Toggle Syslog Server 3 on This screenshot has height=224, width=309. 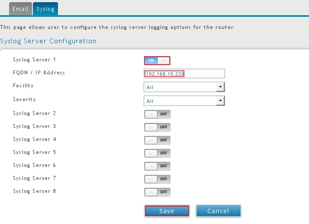(157, 127)
